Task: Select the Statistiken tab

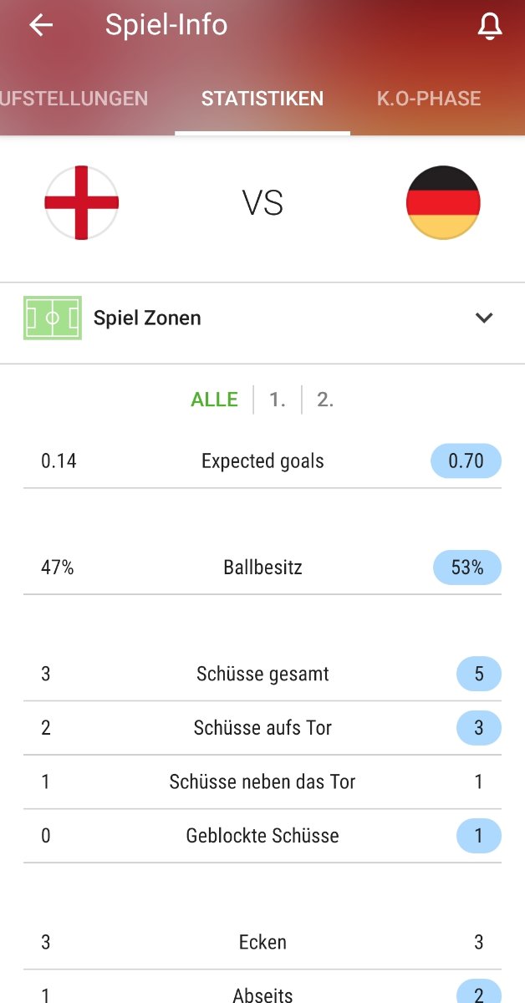Action: pos(262,99)
